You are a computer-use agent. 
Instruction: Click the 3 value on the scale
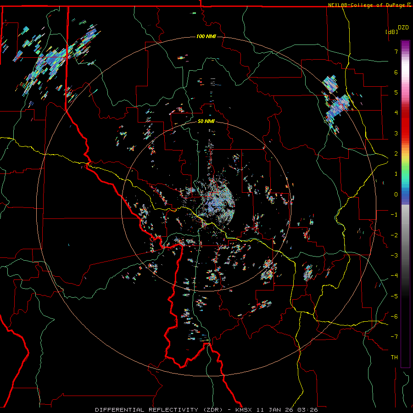[396, 133]
